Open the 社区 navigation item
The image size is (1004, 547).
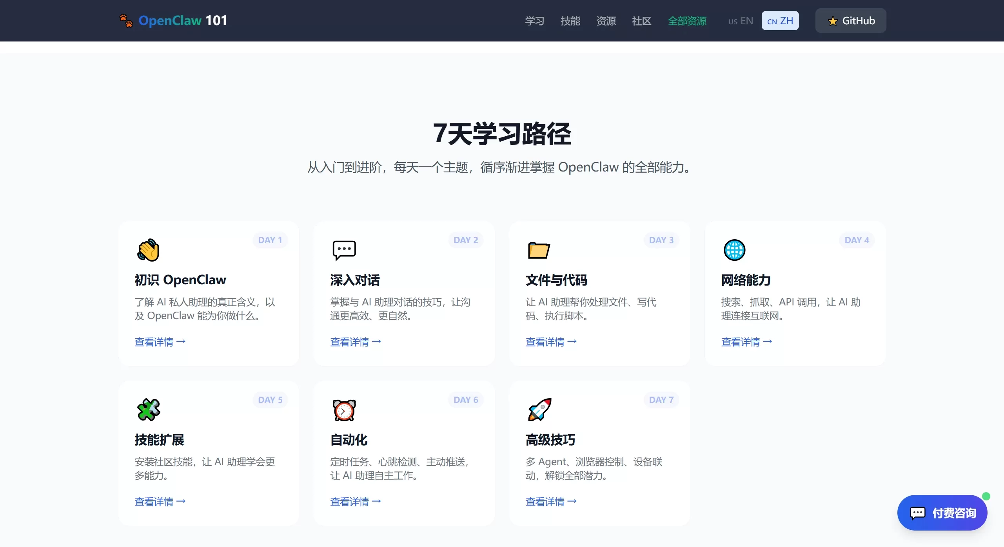tap(641, 21)
